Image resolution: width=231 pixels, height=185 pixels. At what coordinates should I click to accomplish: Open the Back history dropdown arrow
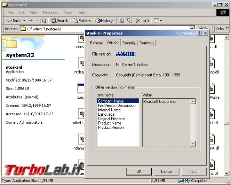[24, 21]
